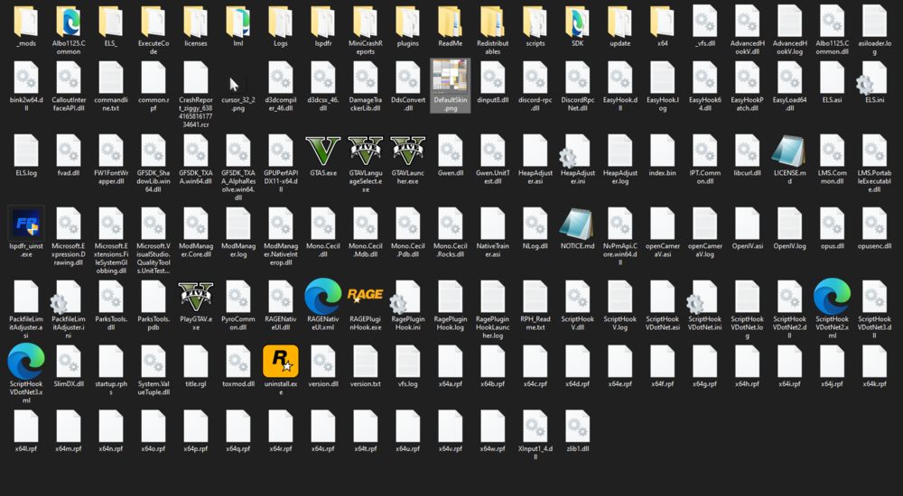This screenshot has width=903, height=496.
Task: Select the LICENSE.md notepad icon
Action: click(x=789, y=151)
